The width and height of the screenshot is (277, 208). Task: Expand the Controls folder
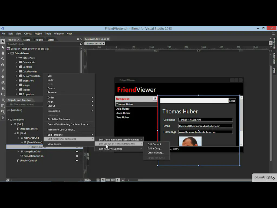coord(16,67)
